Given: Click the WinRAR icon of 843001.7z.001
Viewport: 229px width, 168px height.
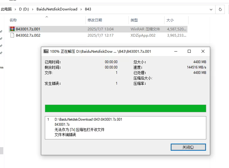Looking at the screenshot, I should [12, 29].
